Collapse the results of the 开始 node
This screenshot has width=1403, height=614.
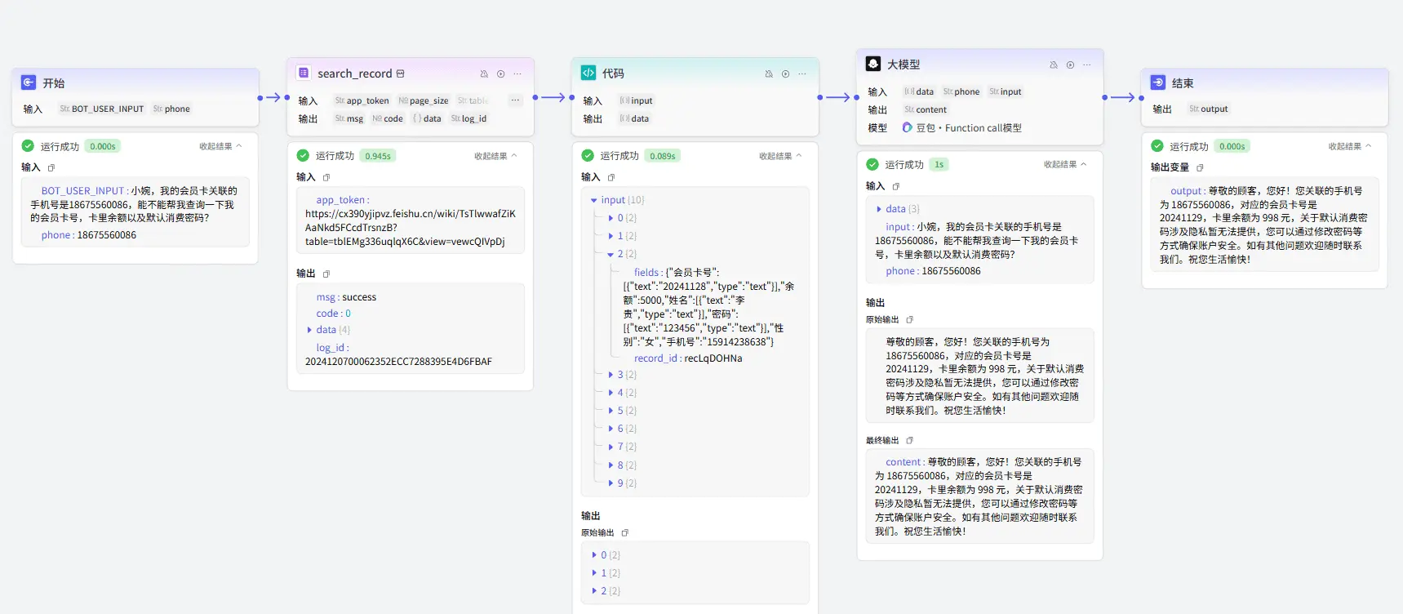(x=220, y=146)
